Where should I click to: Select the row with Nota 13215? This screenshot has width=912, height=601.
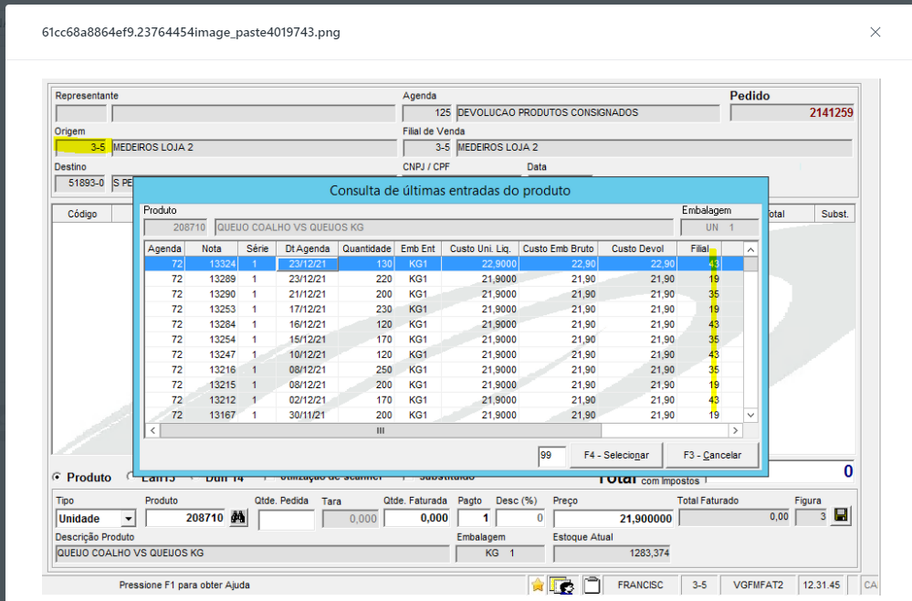444,385
